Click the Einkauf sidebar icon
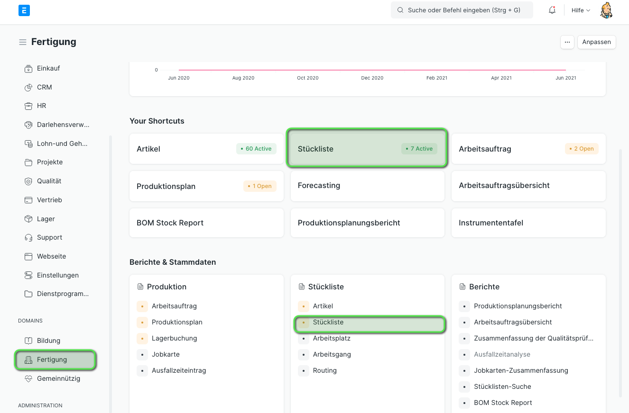The width and height of the screenshot is (629, 413). coord(28,68)
